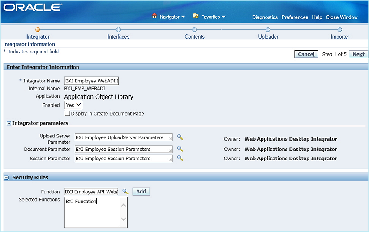Screen dimensions: 369x232
Task: Collapse the Integrator parameters section
Action: 9,123
